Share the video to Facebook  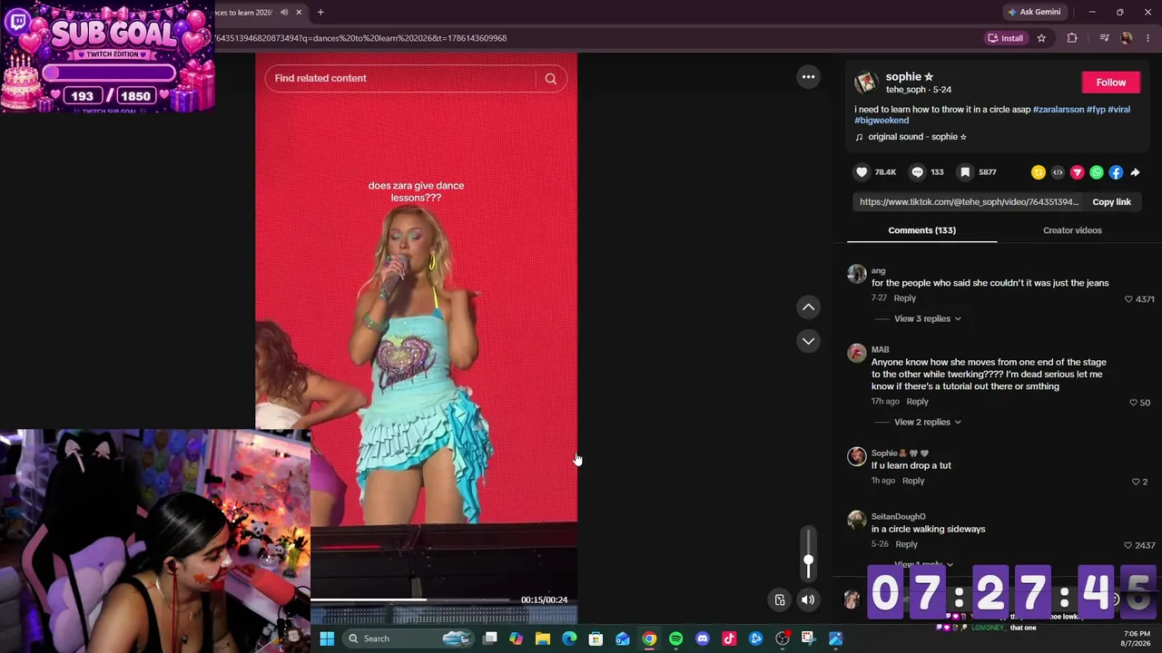click(1116, 172)
